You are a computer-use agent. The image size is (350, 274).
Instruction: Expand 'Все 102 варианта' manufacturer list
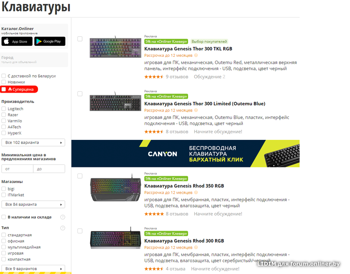coord(33,142)
